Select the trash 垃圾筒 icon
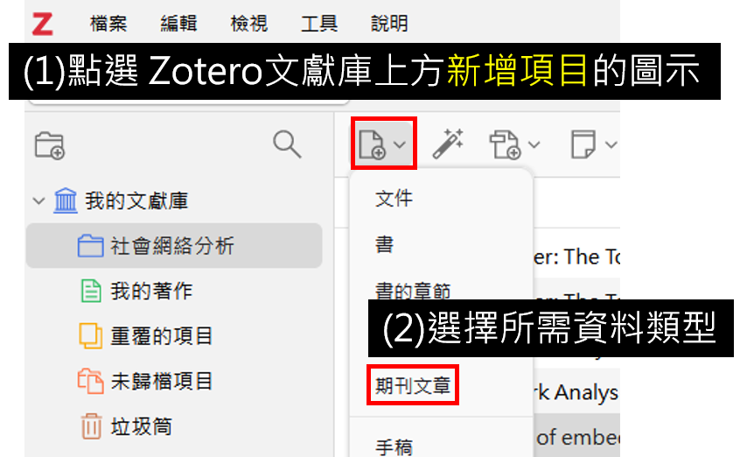Image resolution: width=740 pixels, height=457 pixels. coord(91,425)
